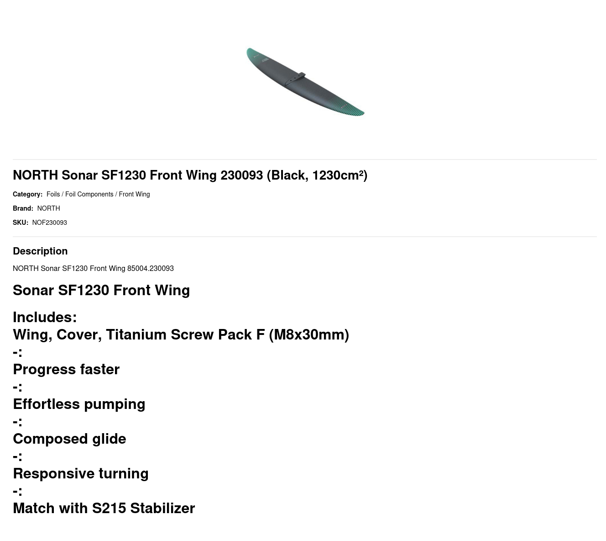Click the SKU value NOF230093

pos(49,223)
